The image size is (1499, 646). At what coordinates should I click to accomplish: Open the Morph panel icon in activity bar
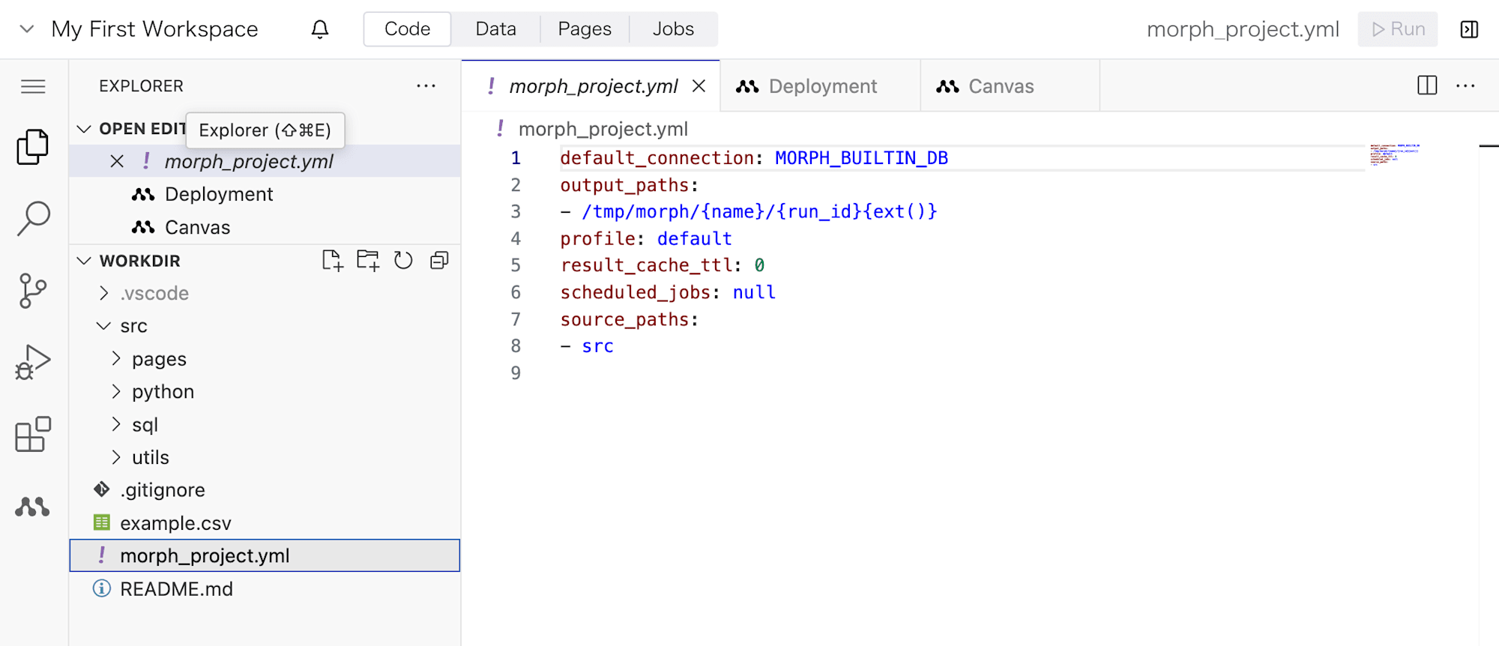(33, 507)
